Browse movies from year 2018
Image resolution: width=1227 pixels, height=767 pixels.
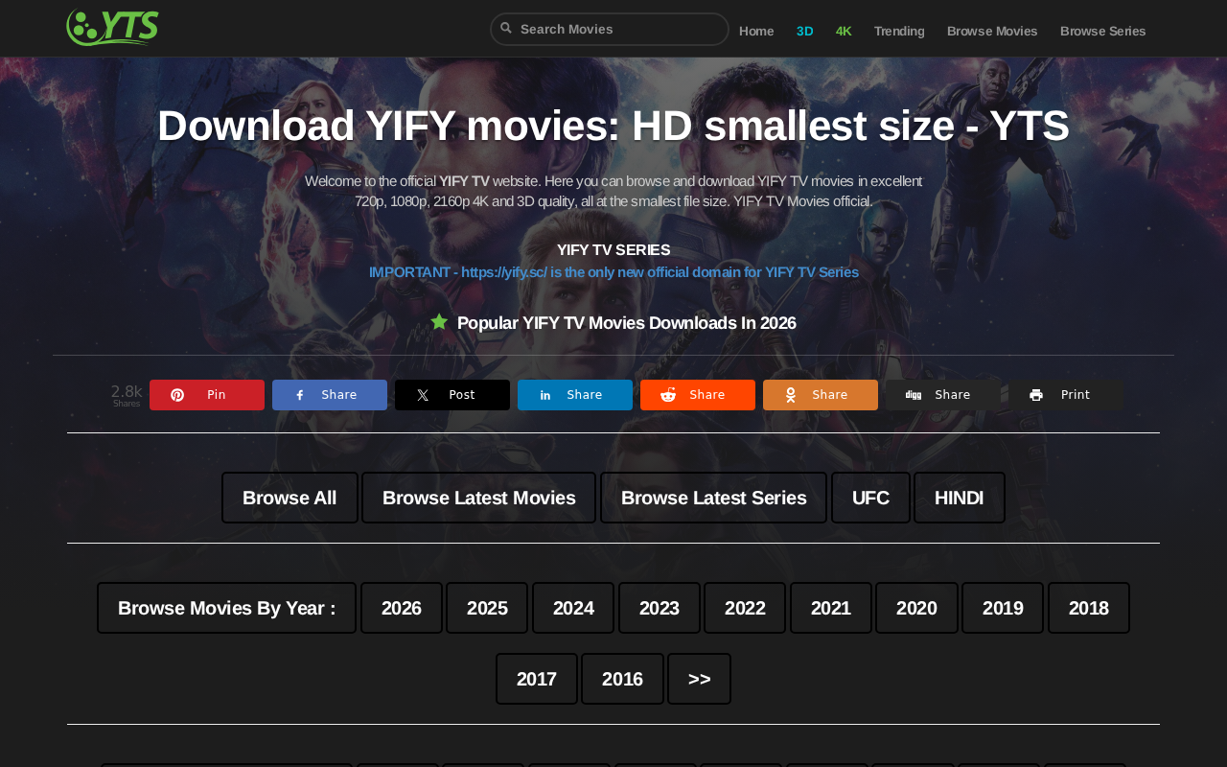pos(1089,608)
